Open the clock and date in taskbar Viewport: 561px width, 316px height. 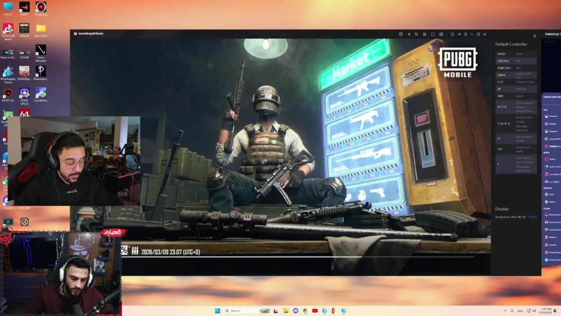click(547, 311)
